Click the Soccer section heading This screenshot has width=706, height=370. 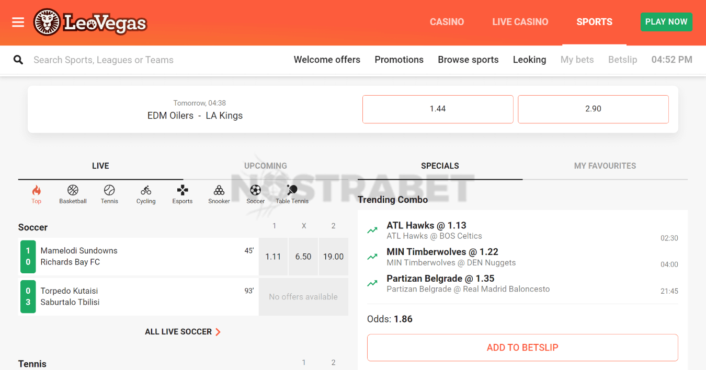click(33, 227)
